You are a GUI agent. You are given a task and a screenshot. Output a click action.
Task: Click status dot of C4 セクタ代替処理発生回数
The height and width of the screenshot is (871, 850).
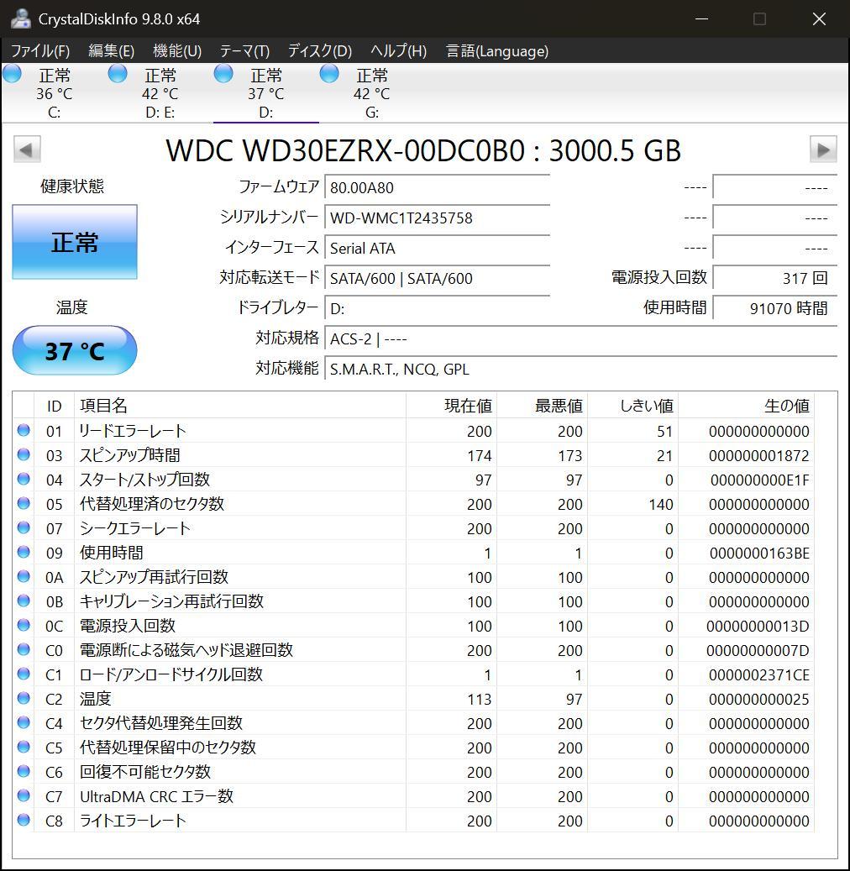tap(24, 722)
